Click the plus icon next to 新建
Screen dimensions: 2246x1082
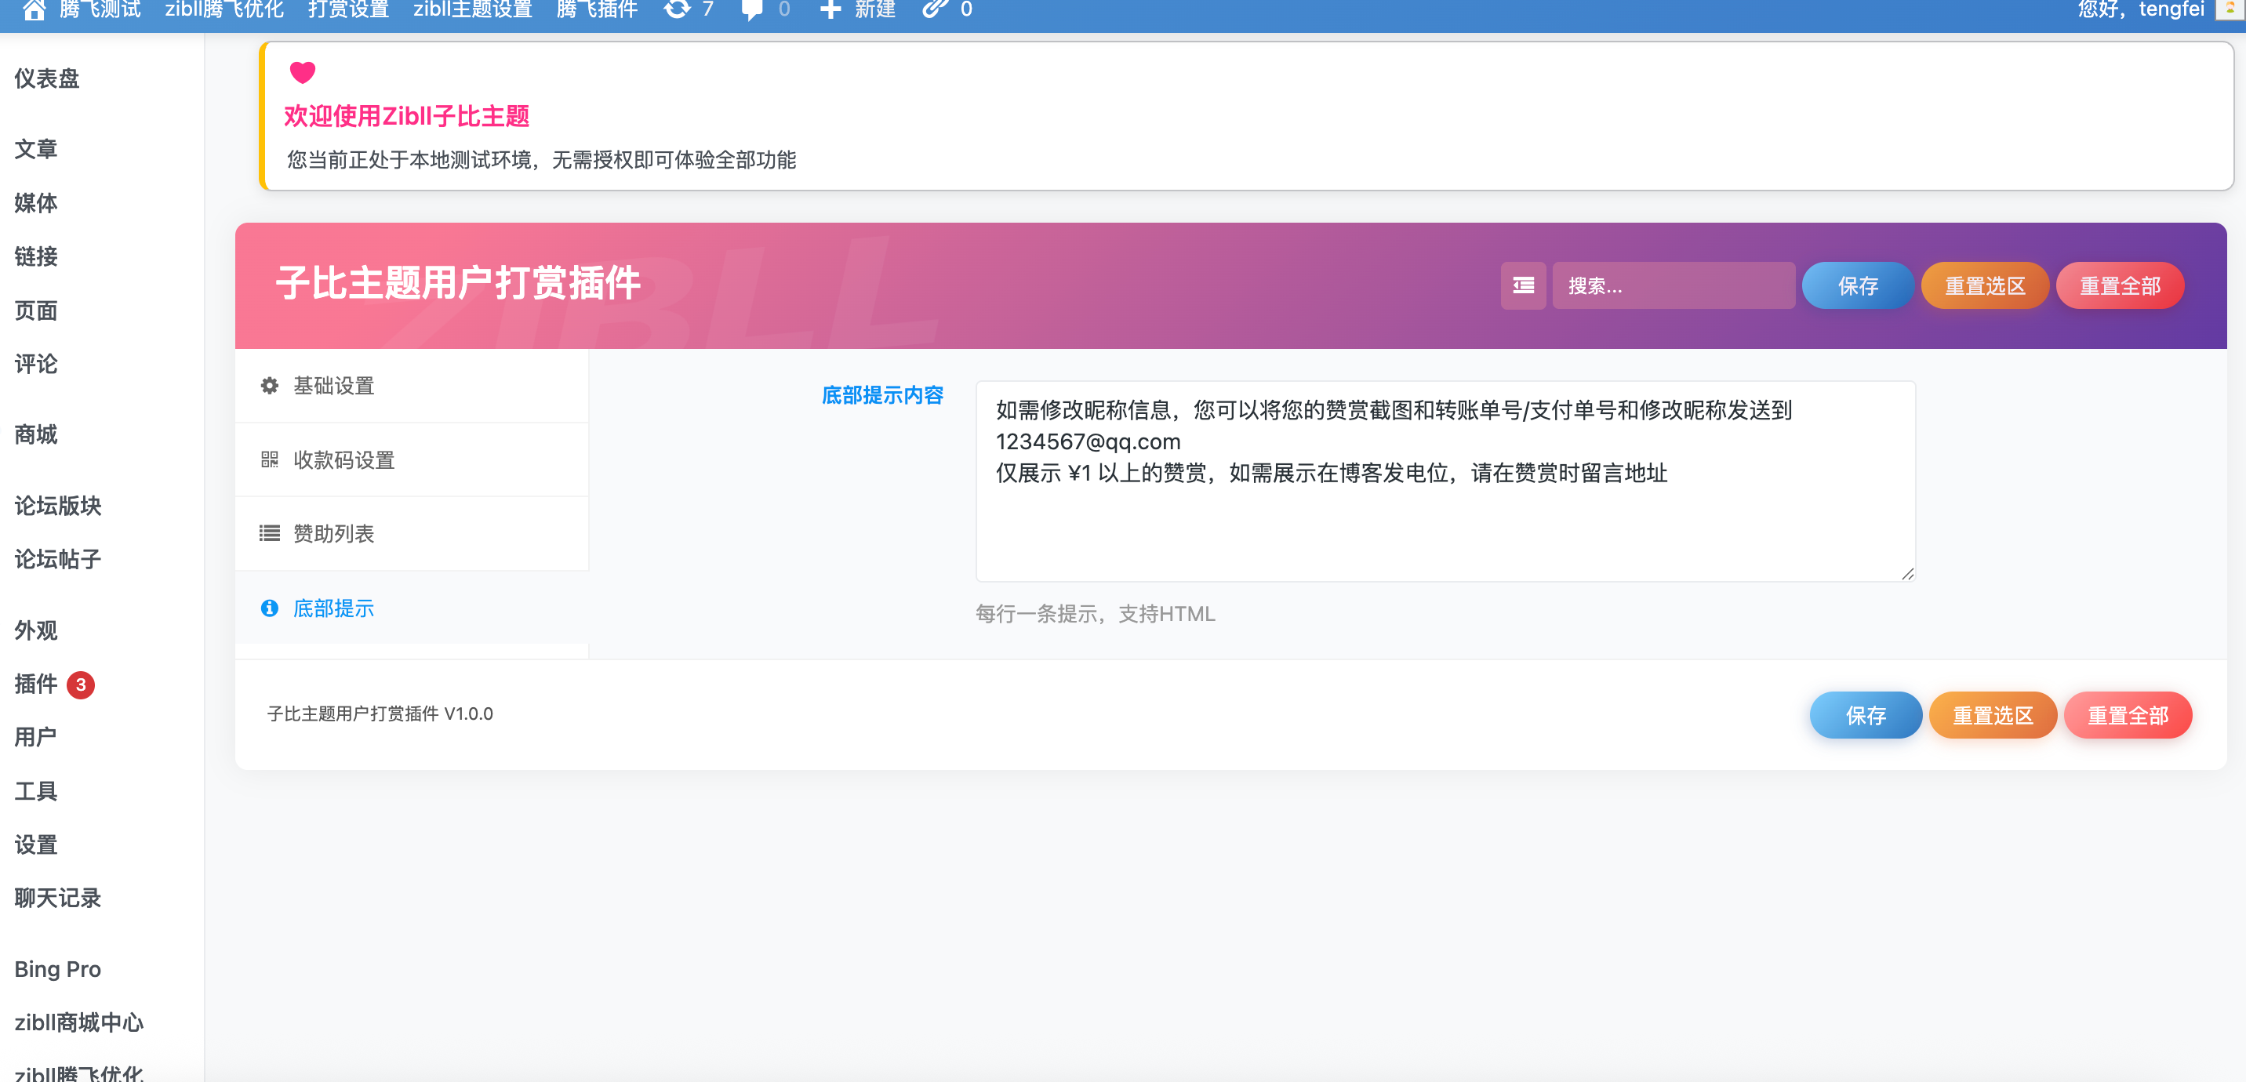830,9
